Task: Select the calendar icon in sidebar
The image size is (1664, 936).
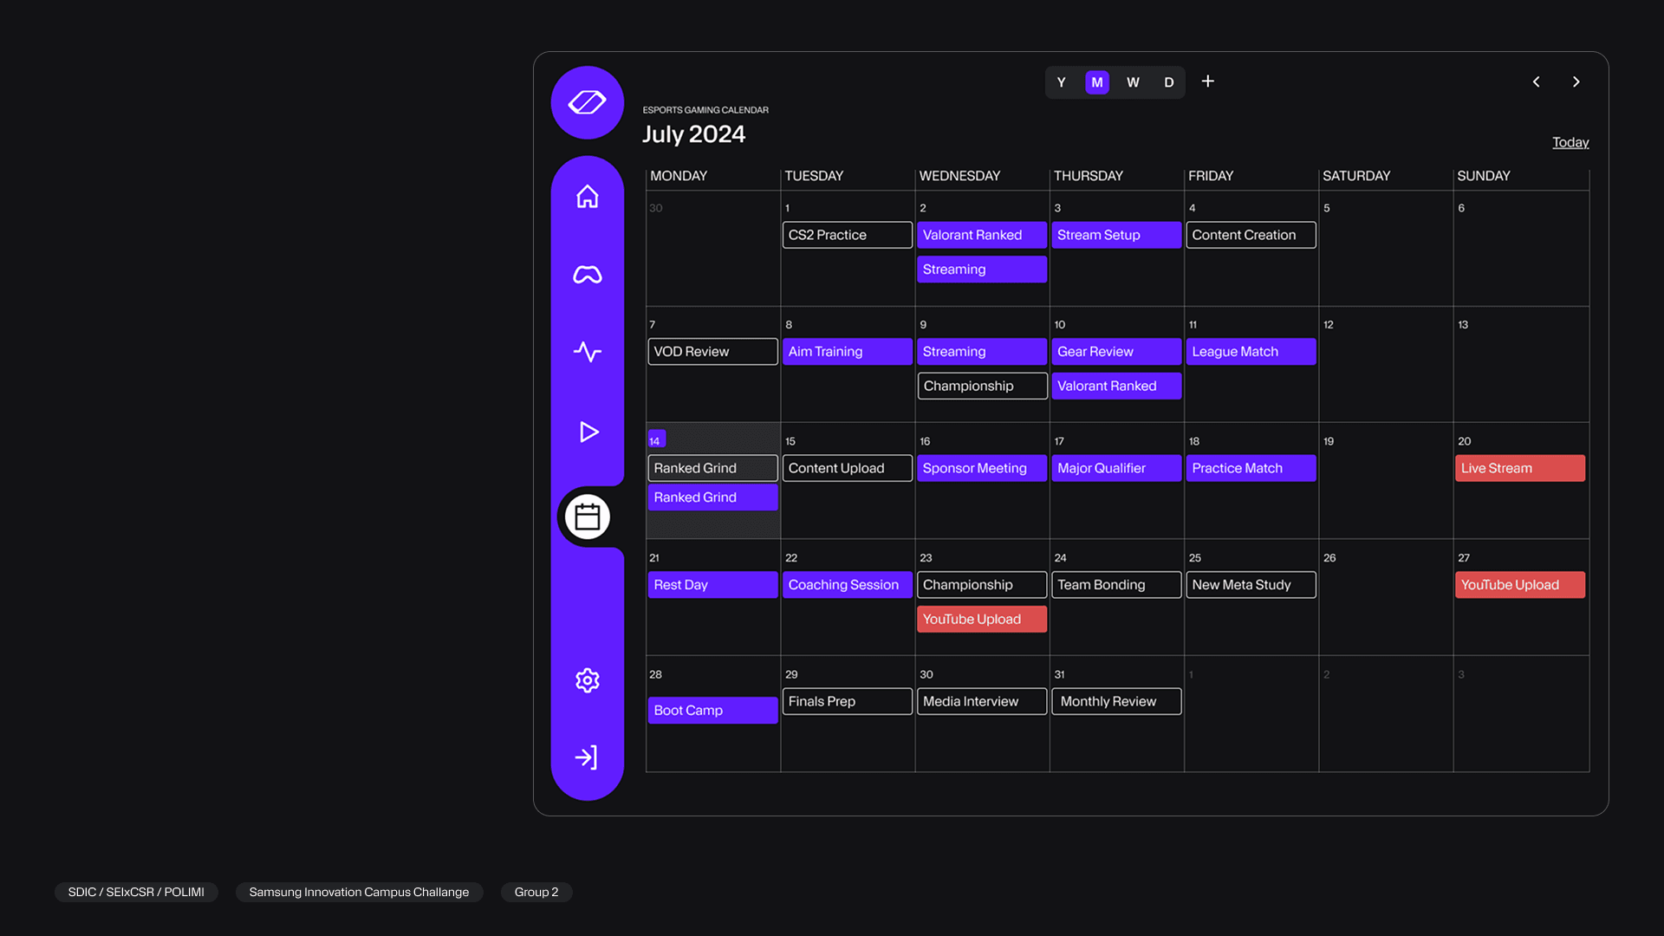Action: click(x=587, y=517)
